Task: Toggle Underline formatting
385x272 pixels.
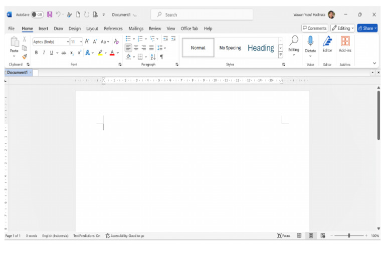Action: [x=51, y=53]
